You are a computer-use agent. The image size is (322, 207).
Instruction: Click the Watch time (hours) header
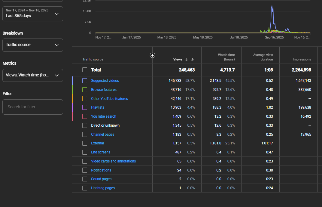[x=226, y=57]
